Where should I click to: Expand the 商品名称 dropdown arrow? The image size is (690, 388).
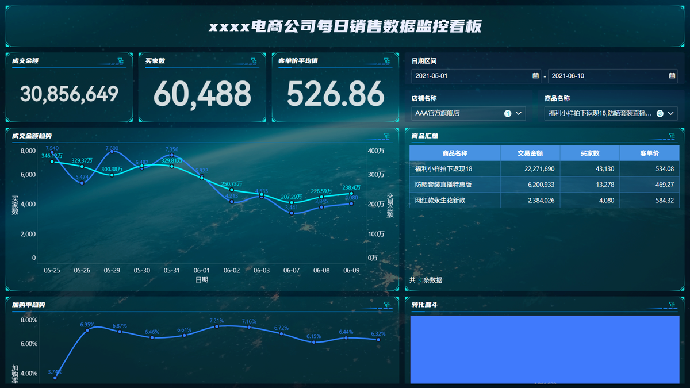click(x=672, y=114)
